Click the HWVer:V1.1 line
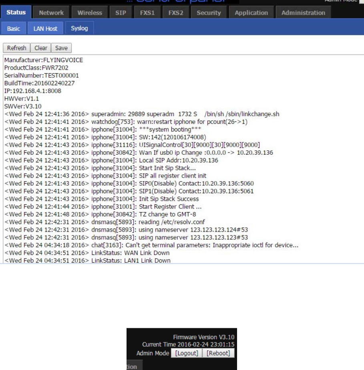The width and height of the screenshot is (364, 370). coord(22,99)
